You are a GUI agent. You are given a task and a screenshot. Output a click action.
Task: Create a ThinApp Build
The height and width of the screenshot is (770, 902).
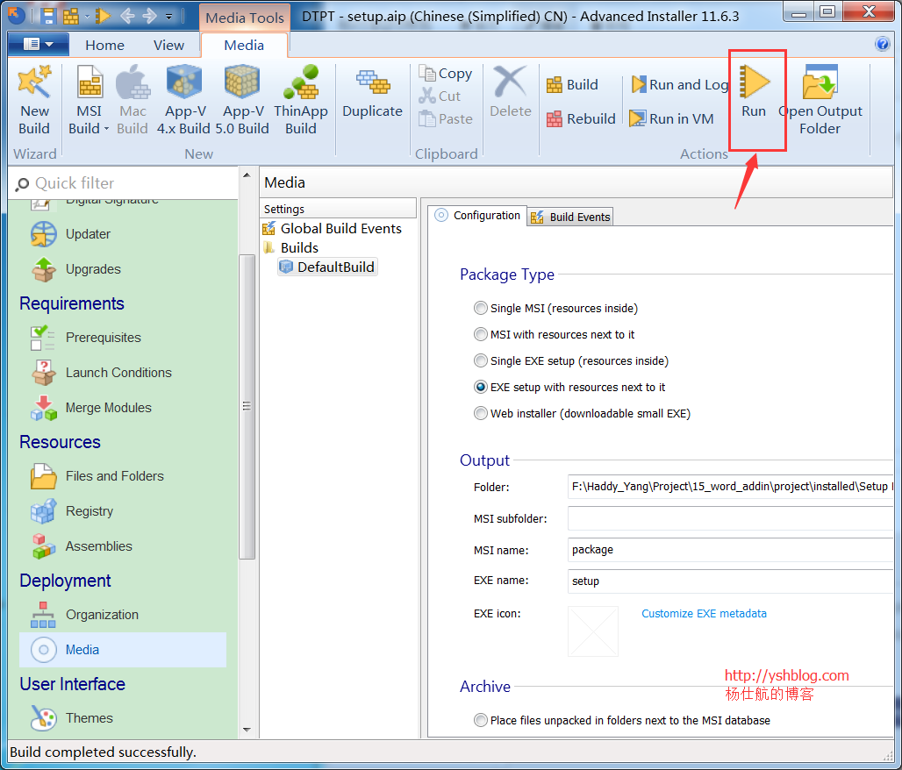pos(301,100)
